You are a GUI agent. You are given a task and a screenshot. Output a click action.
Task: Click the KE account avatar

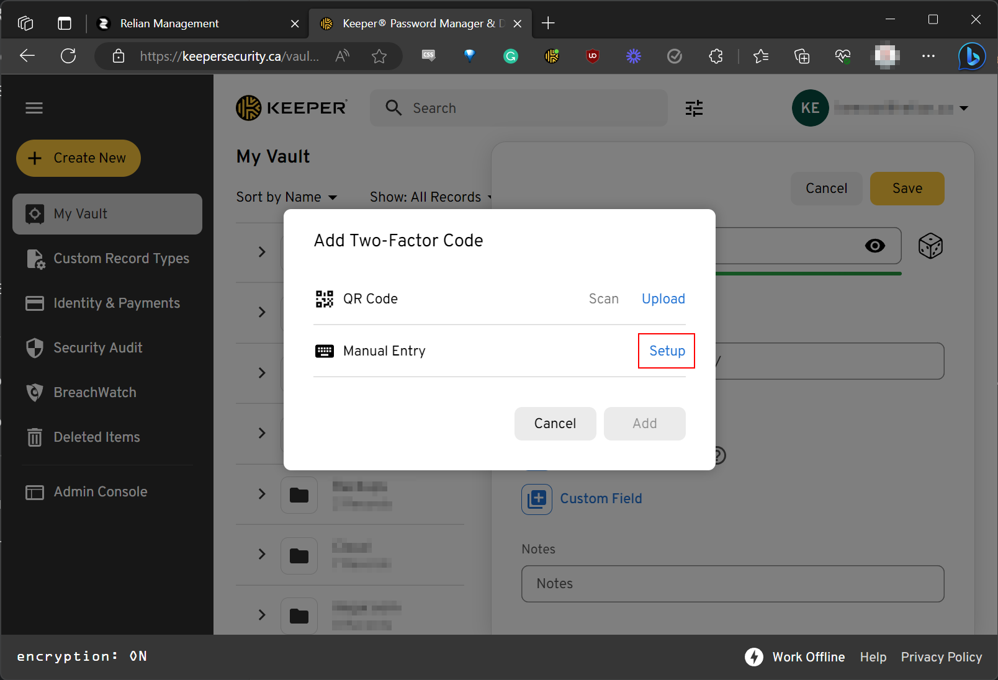pos(810,108)
